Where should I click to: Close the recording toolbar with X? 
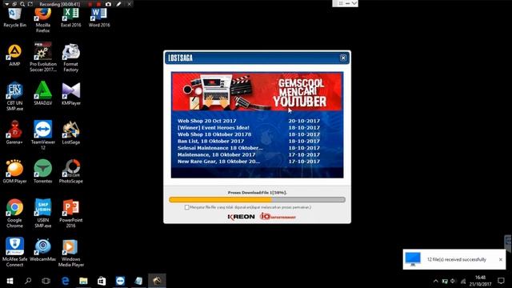pos(129,4)
